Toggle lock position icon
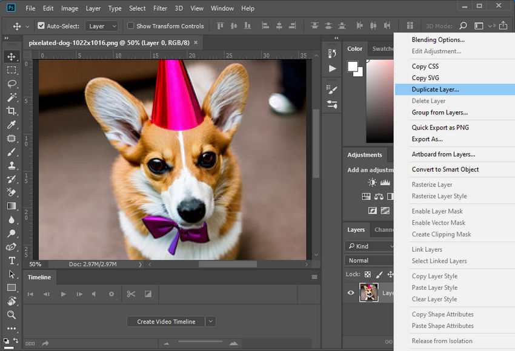This screenshot has width=515, height=351. coord(390,274)
